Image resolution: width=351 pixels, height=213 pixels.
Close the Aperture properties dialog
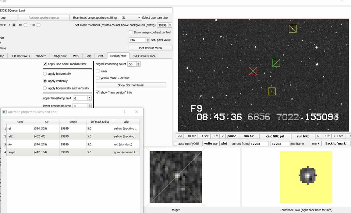136,112
